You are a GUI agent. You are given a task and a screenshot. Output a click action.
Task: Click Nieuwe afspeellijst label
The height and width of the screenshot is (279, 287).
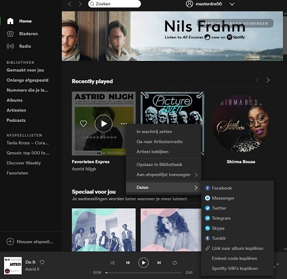coord(35,242)
